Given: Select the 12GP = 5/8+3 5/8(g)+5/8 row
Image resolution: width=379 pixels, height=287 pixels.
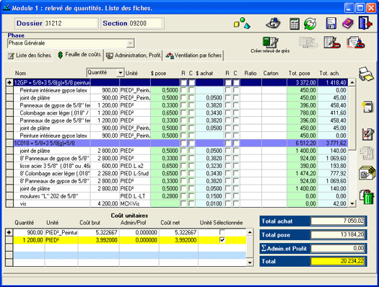Looking at the screenshot, I should point(180,82).
